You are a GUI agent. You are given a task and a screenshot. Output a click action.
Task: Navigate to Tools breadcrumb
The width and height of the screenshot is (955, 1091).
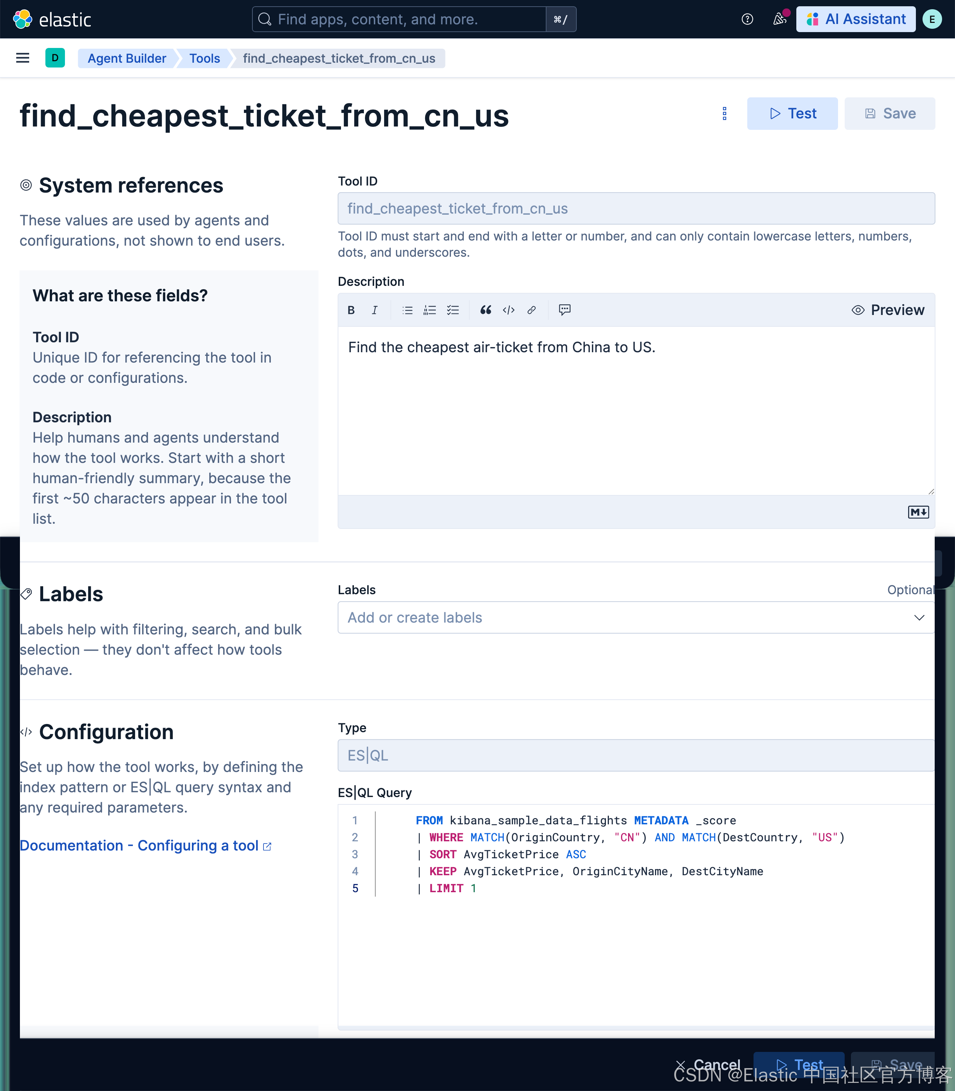coord(205,58)
